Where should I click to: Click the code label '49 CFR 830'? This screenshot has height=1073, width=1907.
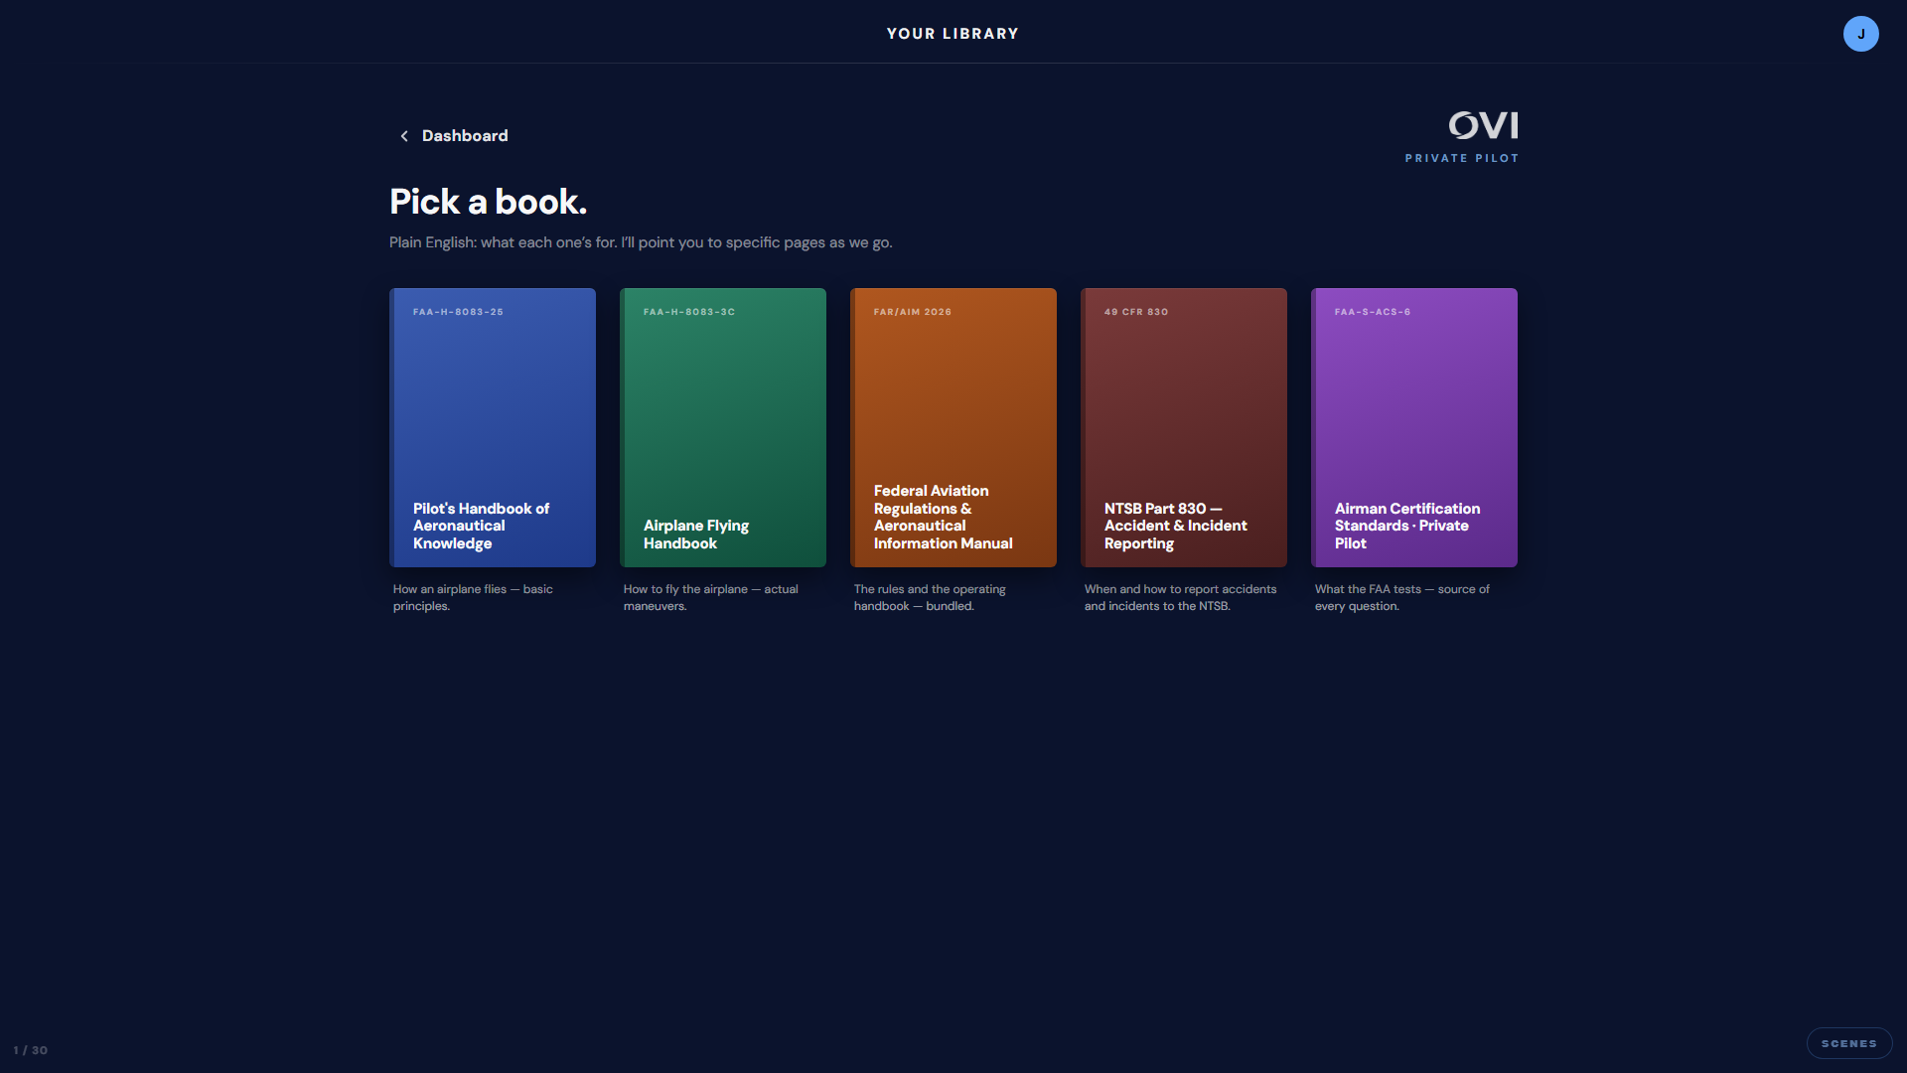coord(1136,312)
